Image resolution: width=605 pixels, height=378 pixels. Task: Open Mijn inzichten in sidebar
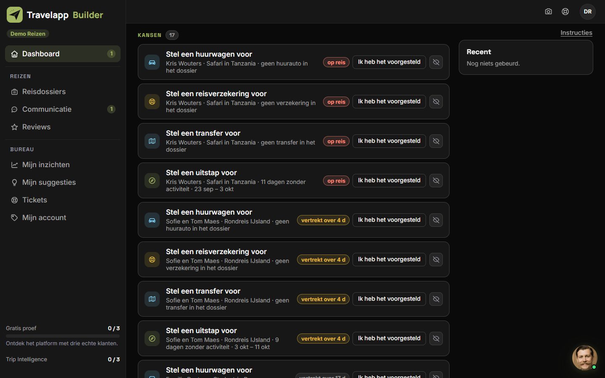click(x=63, y=165)
